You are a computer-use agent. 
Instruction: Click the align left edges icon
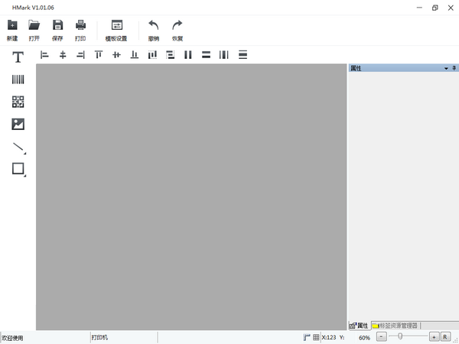[x=44, y=54]
